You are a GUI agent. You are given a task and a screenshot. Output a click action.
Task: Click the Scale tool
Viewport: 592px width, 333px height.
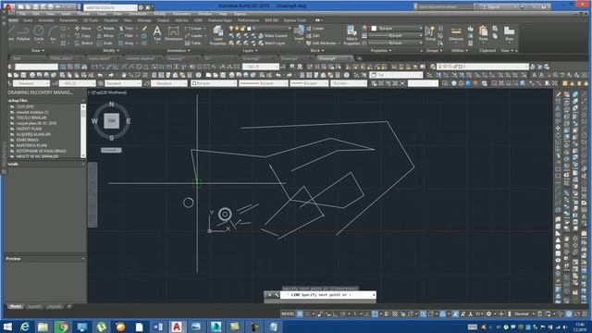click(105, 43)
